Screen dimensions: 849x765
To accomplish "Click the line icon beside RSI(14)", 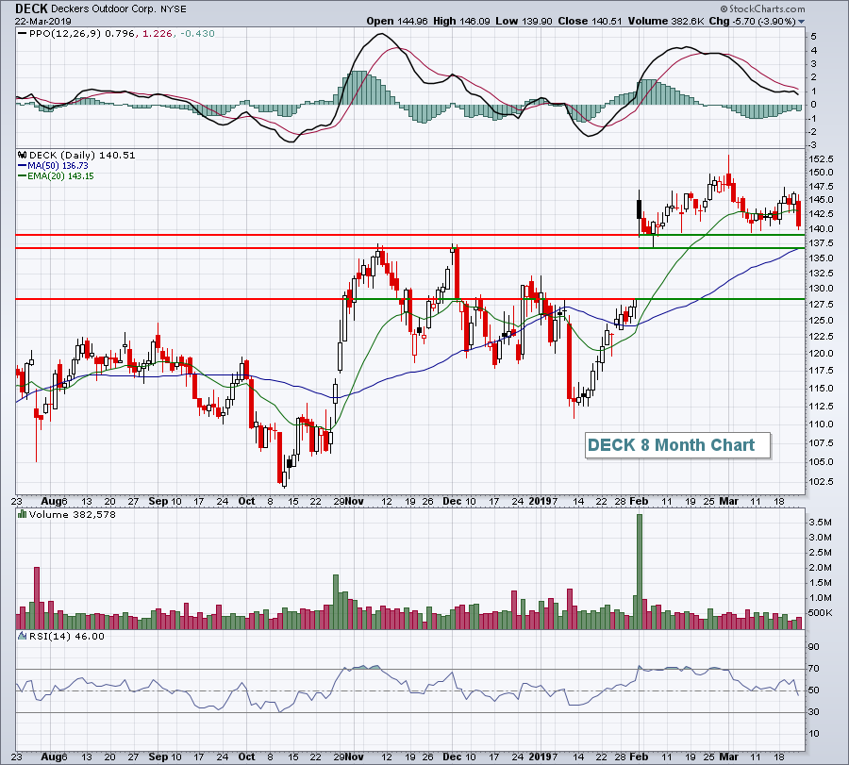I will (23, 636).
